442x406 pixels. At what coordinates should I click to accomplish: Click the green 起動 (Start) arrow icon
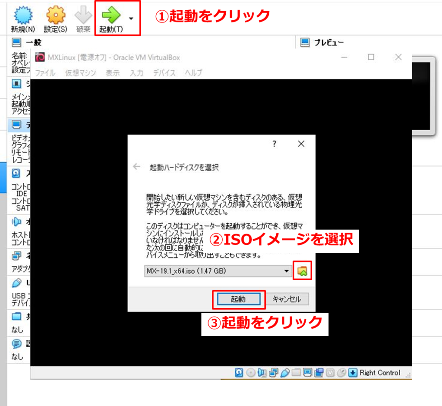111,14
